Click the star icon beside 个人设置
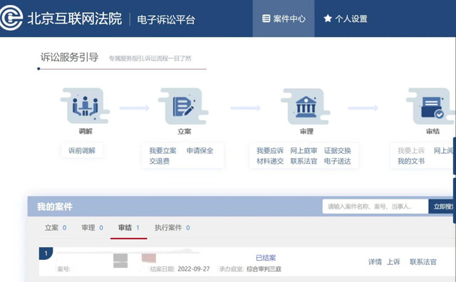Viewport: 456px width, 282px height. click(x=328, y=19)
